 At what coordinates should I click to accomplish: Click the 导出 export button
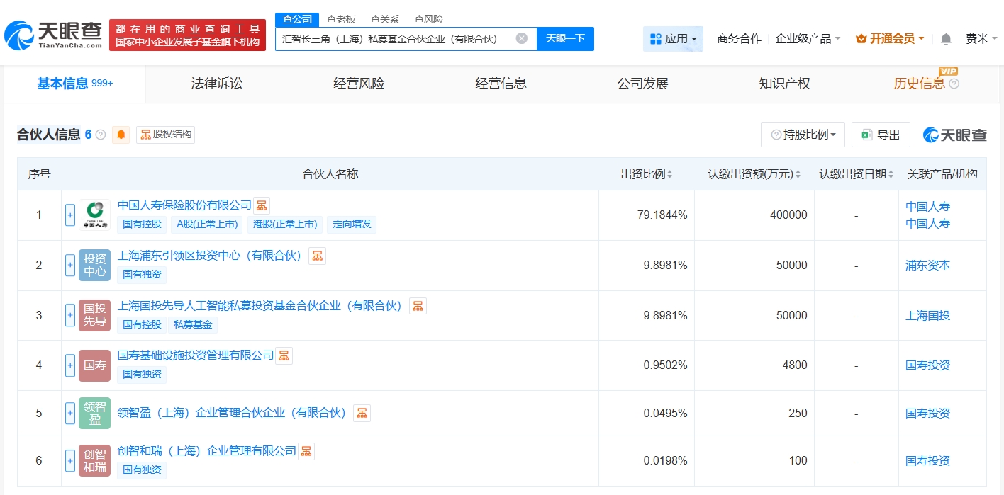point(881,135)
